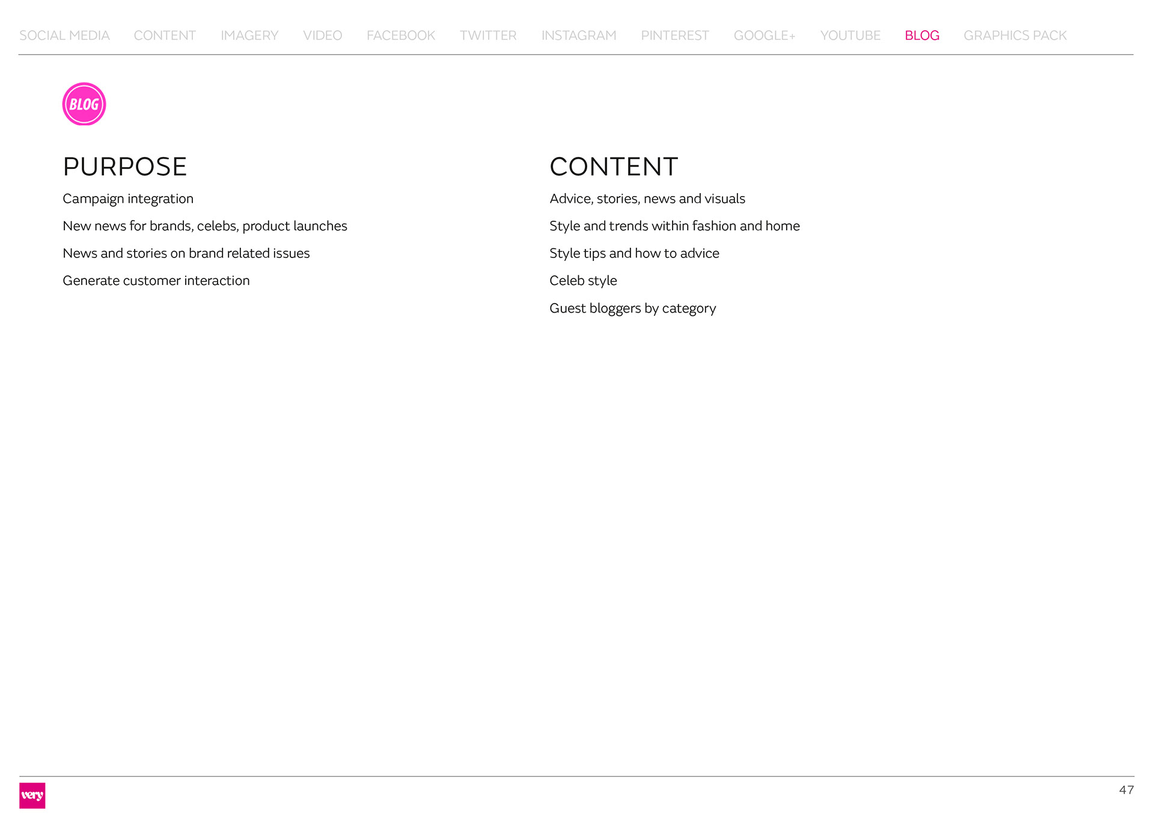The height and width of the screenshot is (816, 1154).
Task: Go to the GRAPHICS PACK tab
Action: (1015, 35)
